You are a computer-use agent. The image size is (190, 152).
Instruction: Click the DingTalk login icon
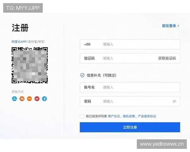(x=44, y=99)
